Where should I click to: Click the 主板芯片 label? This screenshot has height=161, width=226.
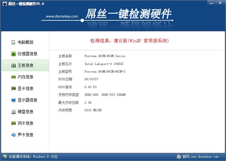coord(65,64)
